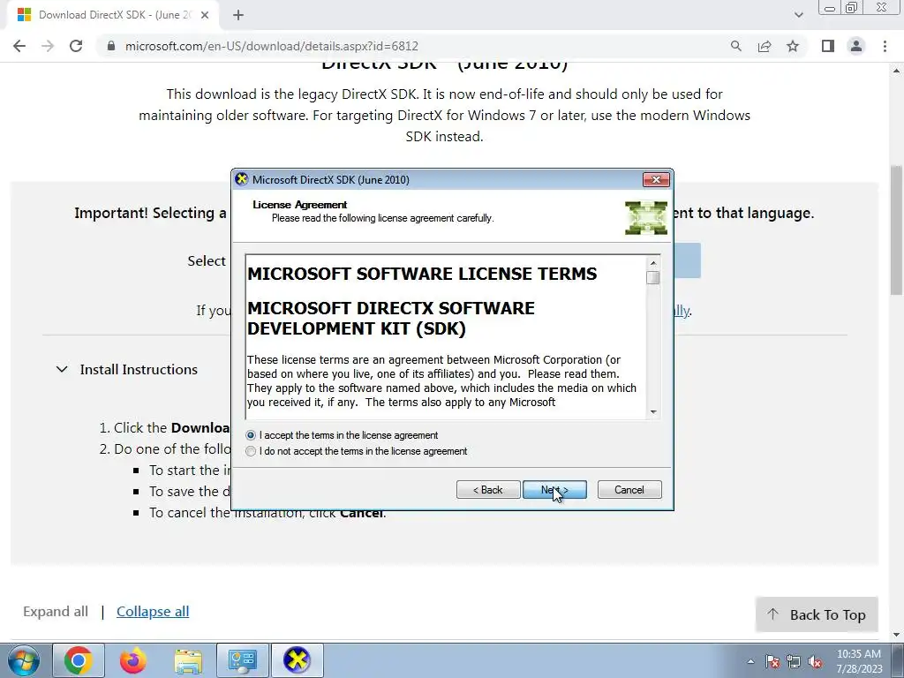Click the license text scroll down arrow

[x=653, y=411]
